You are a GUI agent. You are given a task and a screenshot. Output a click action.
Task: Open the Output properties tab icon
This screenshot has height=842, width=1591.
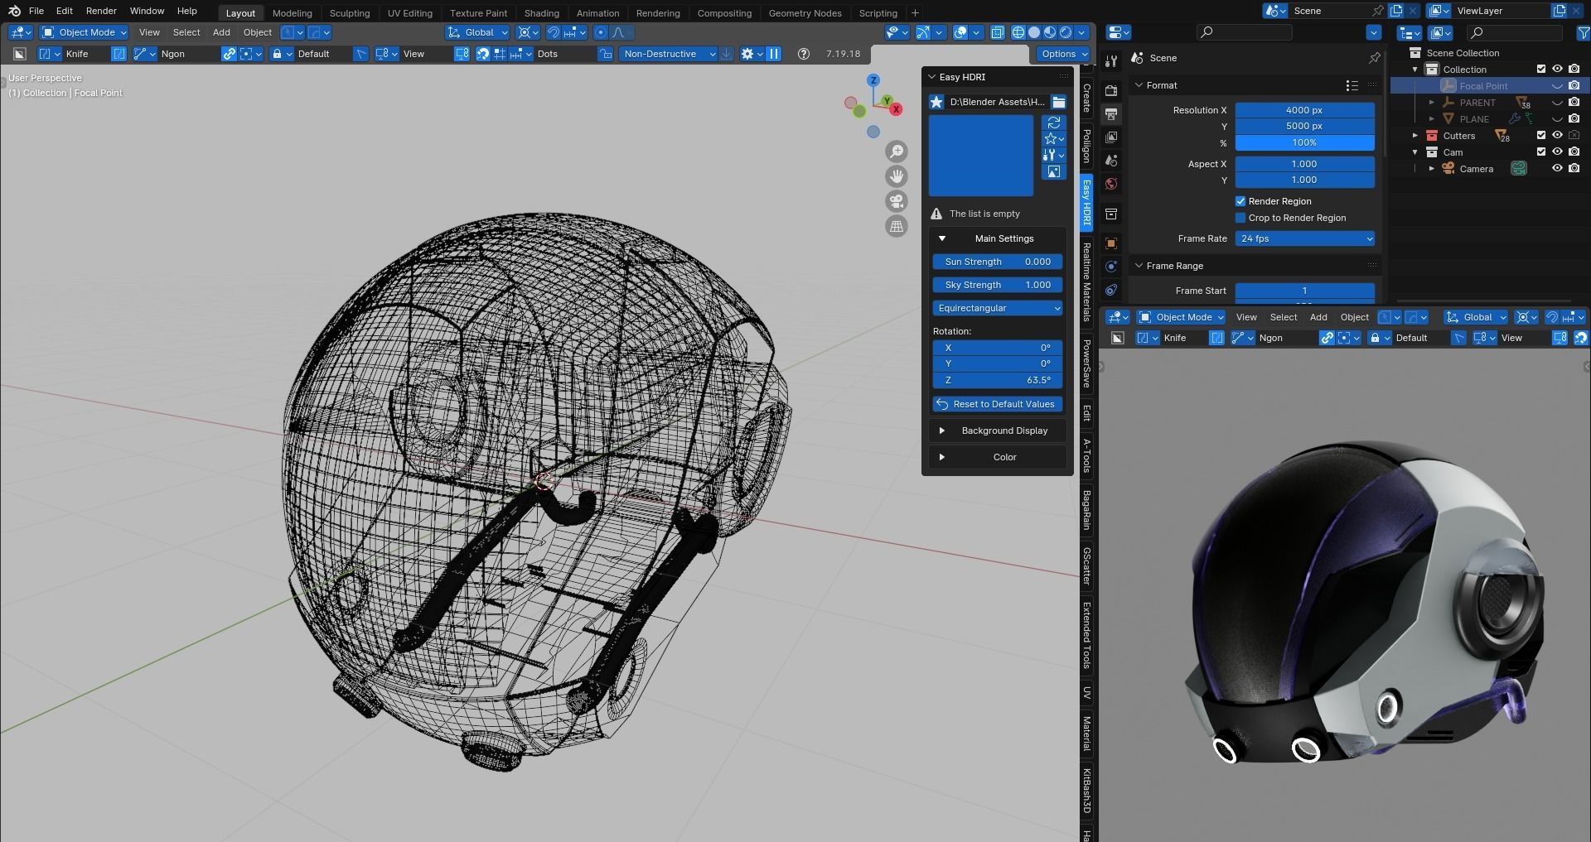click(x=1111, y=113)
